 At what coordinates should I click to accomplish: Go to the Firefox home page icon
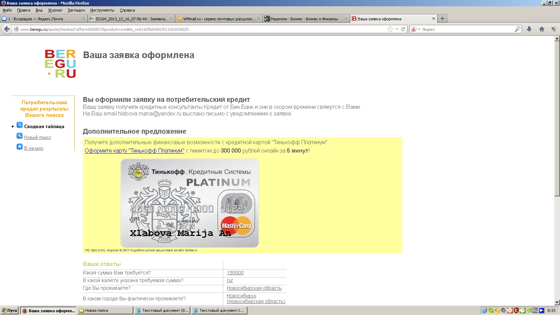[x=541, y=29]
